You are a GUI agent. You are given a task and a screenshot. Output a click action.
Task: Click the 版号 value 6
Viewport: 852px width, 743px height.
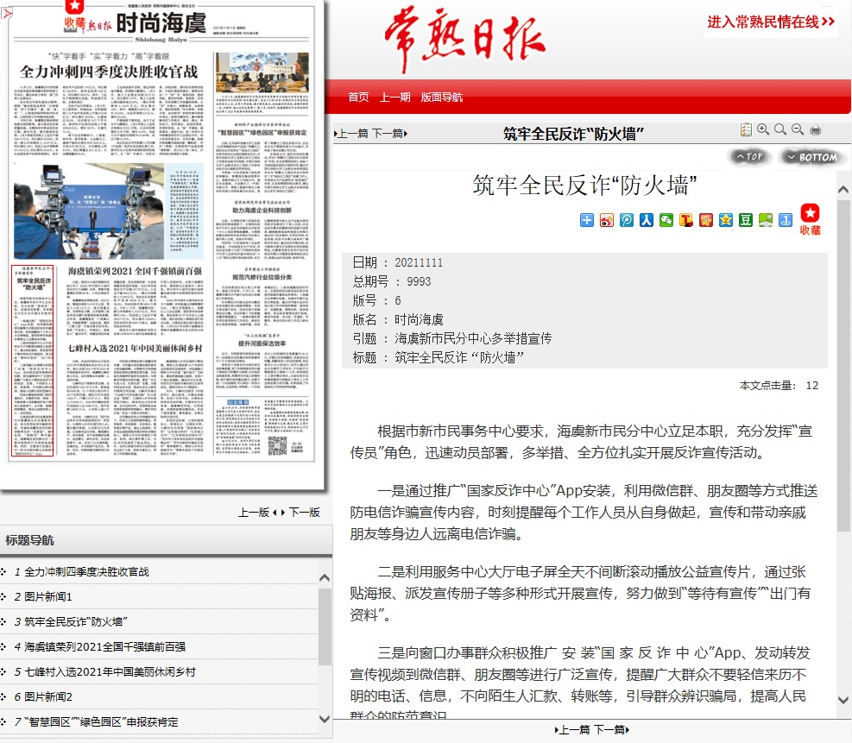pos(398,301)
